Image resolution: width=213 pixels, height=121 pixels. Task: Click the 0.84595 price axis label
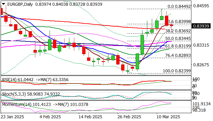point(201,6)
